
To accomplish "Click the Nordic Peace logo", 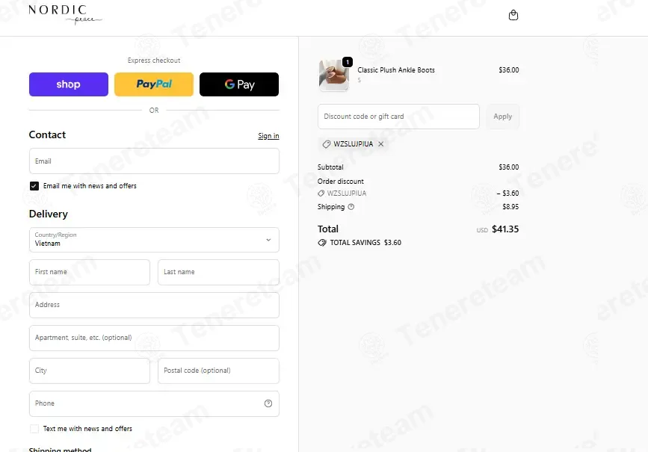I will click(65, 14).
